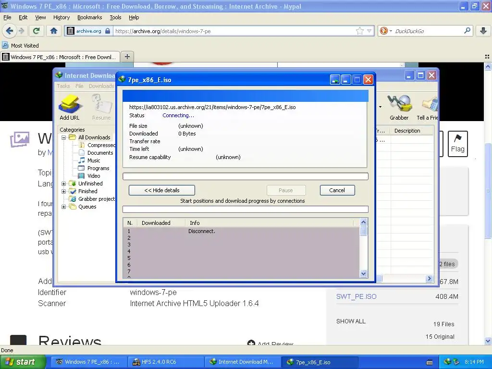Open a new tab with the plus button
The height and width of the screenshot is (369, 492).
pyautogui.click(x=127, y=57)
